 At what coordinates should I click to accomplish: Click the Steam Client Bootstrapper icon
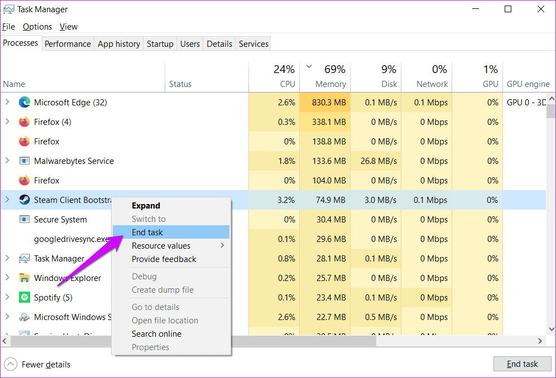tap(25, 200)
